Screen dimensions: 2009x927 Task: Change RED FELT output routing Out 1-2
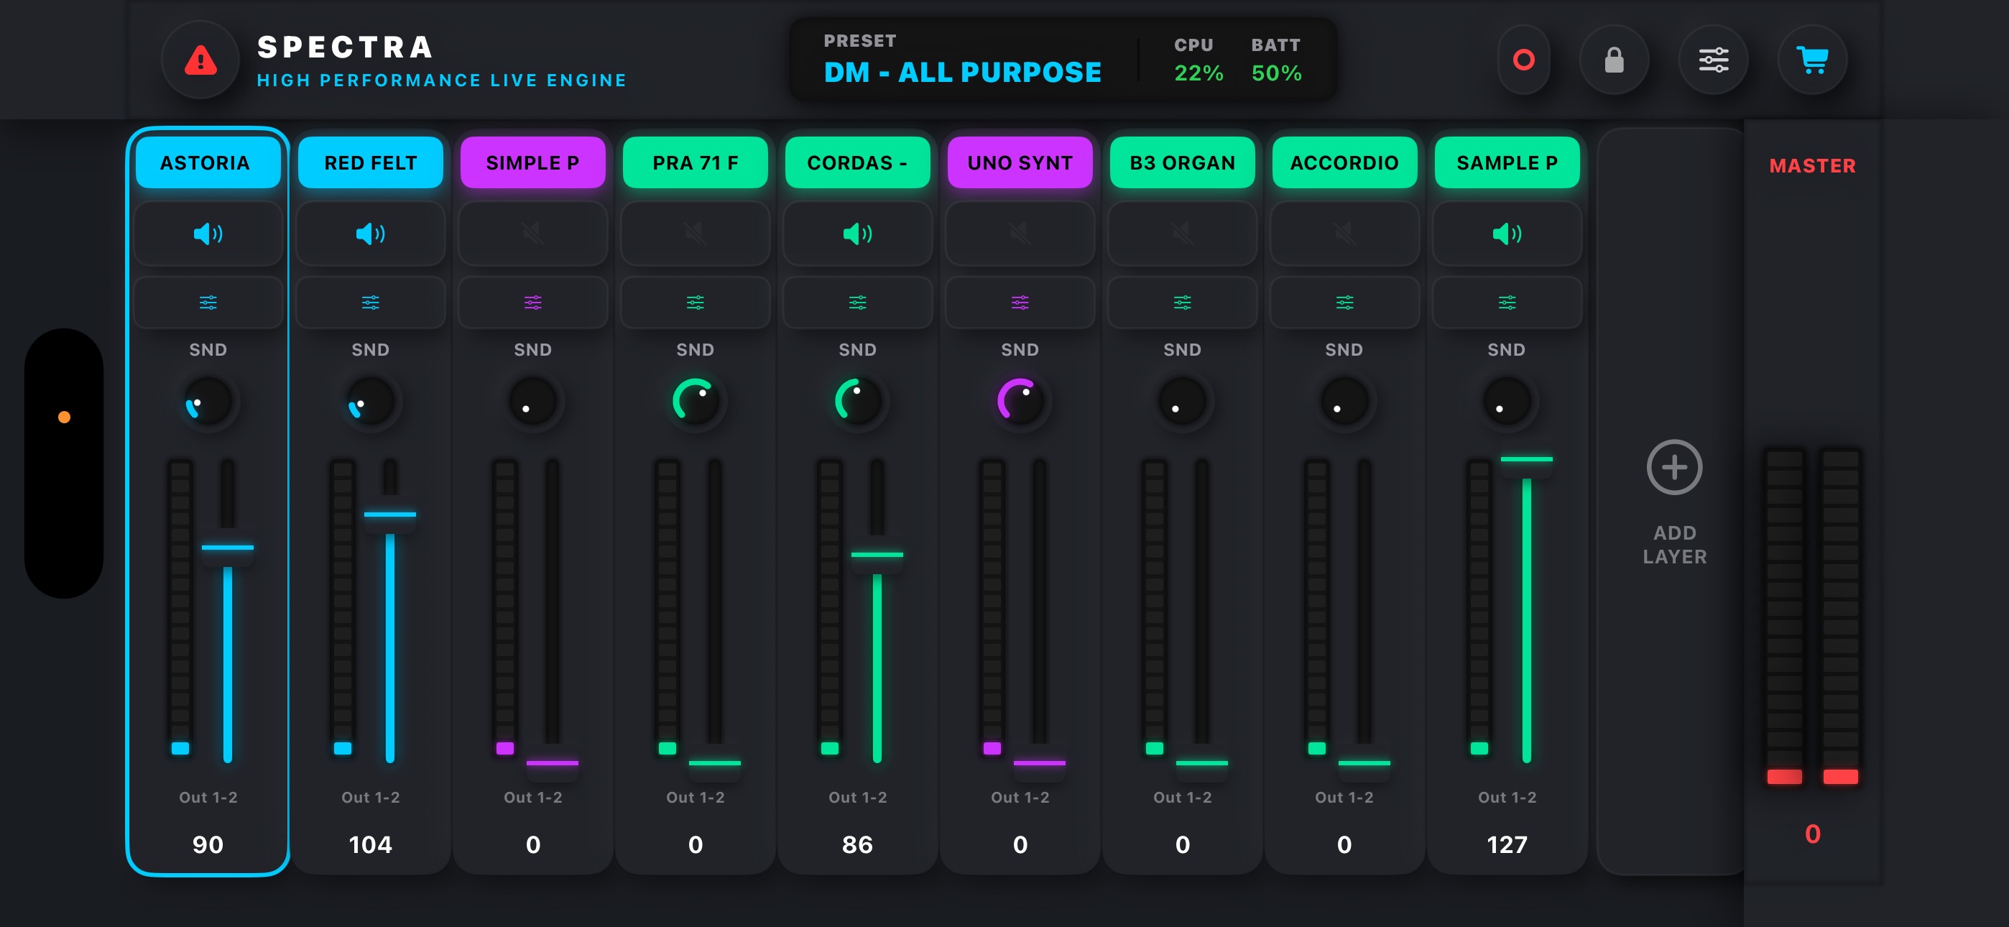tap(371, 798)
